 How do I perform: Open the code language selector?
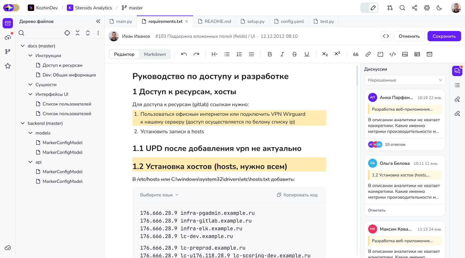[160, 195]
